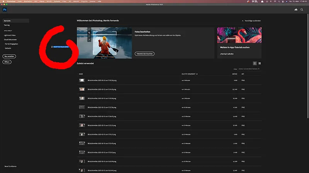The height and width of the screenshot is (173, 309).
Task: Click the Fotos bearbeiten canoe image
Action: click(104, 43)
